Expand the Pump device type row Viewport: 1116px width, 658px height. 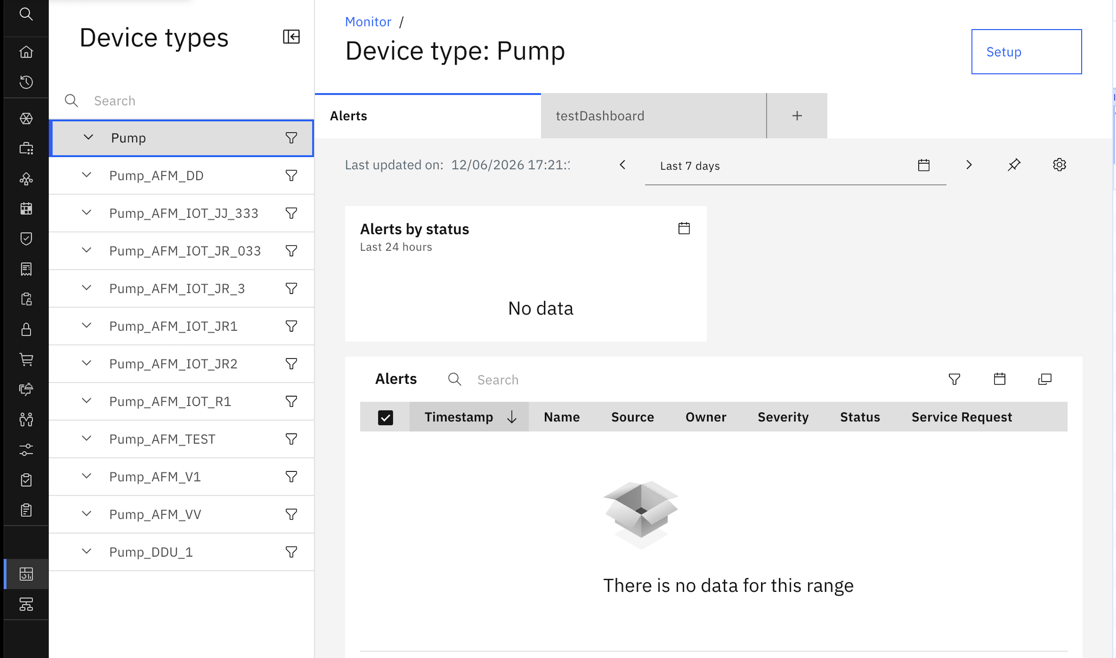point(88,137)
